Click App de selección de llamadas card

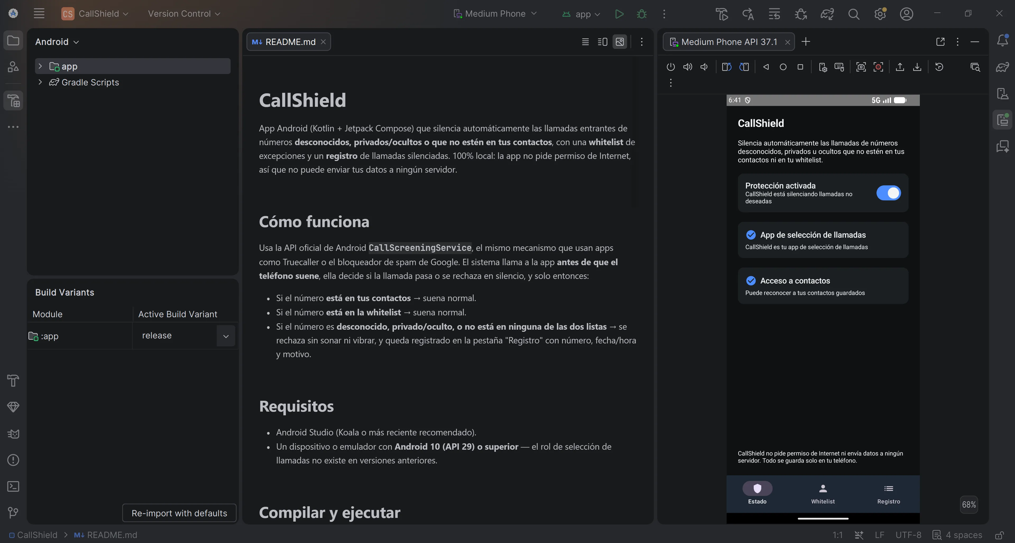(x=823, y=240)
